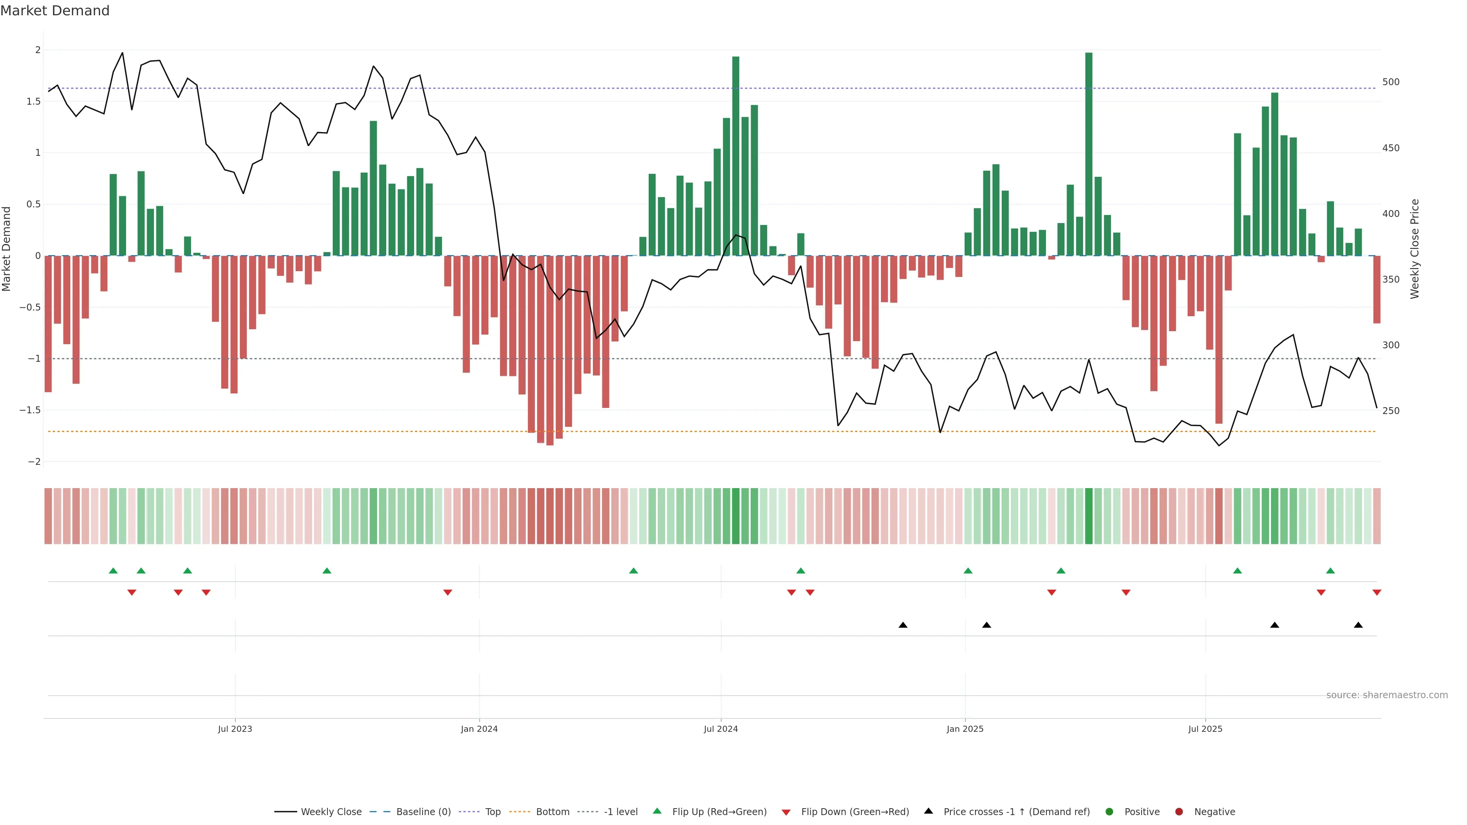
Task: Toggle the Top dotted line legend entry
Action: [492, 812]
